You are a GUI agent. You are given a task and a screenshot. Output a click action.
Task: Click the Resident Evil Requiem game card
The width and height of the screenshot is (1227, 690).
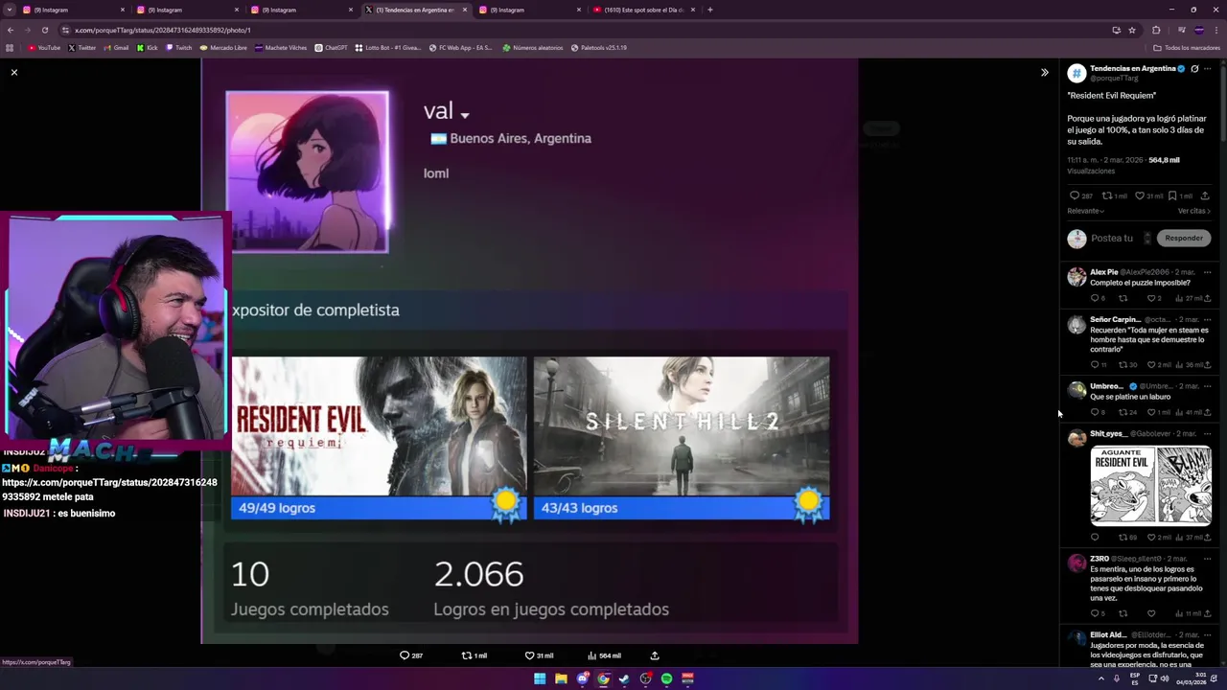379,438
